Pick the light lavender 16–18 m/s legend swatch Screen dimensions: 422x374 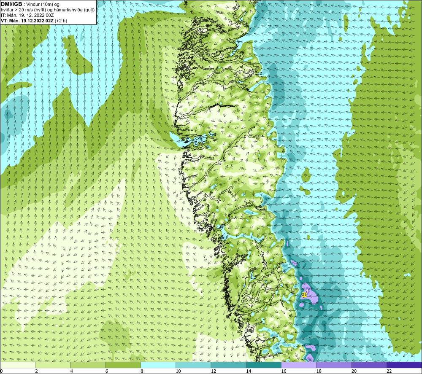pos(299,365)
